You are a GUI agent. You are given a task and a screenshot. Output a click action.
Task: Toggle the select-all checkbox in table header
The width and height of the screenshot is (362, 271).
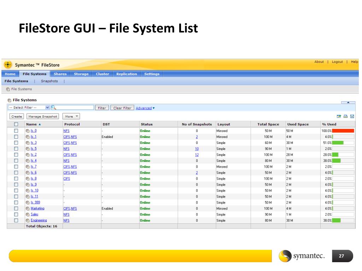(x=16, y=124)
